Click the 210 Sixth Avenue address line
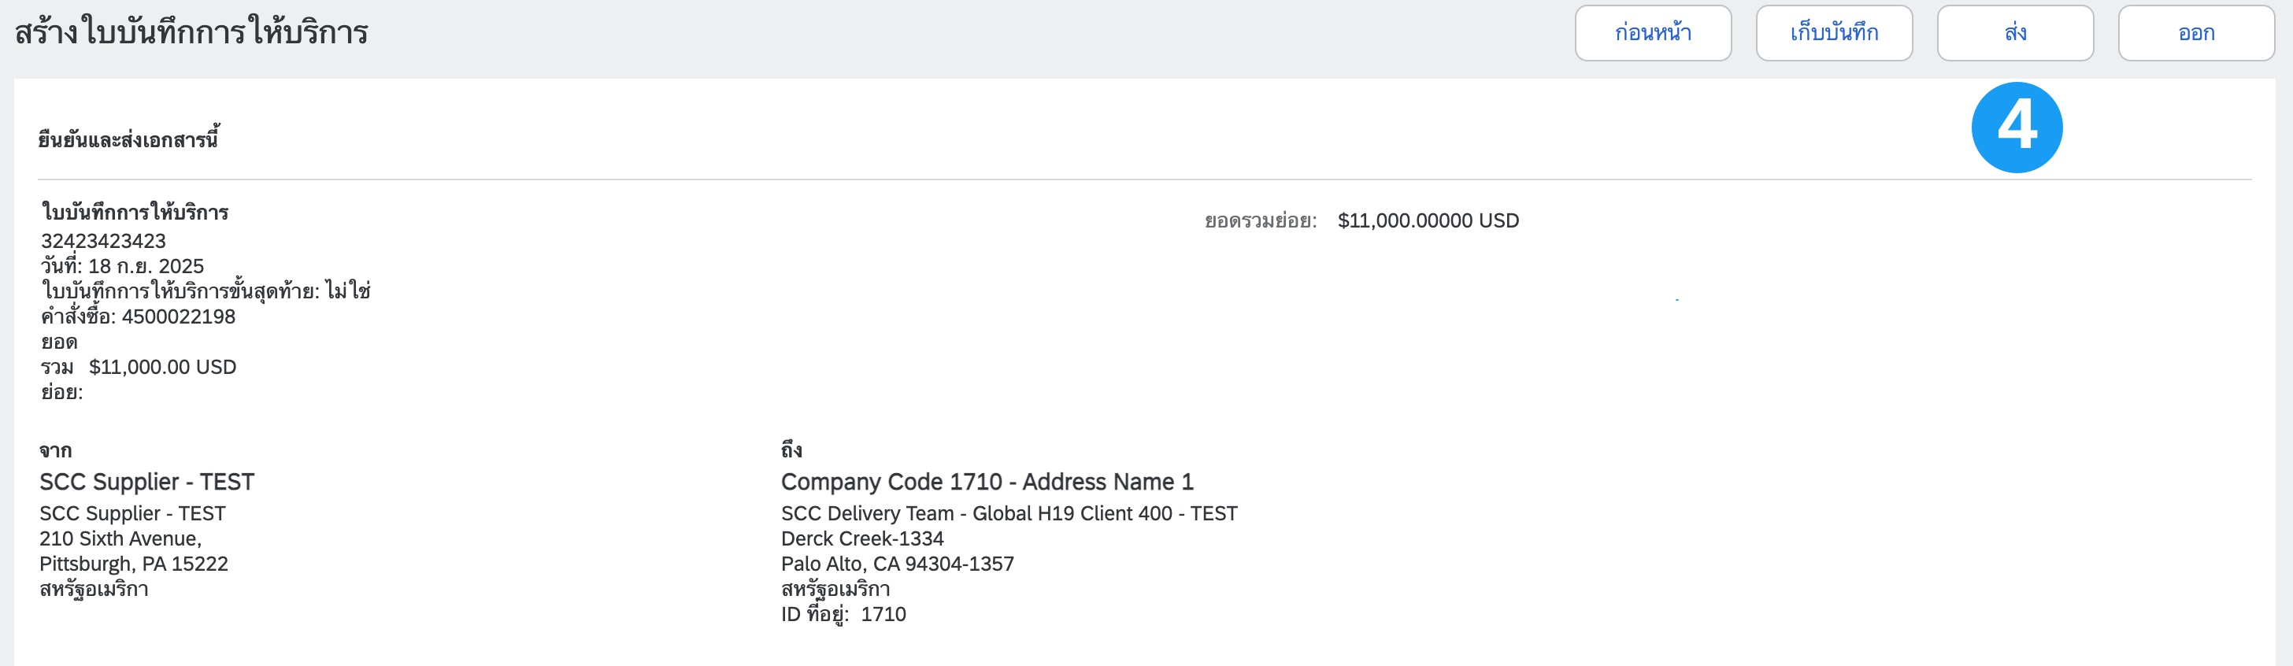This screenshot has height=666, width=2293. [120, 538]
